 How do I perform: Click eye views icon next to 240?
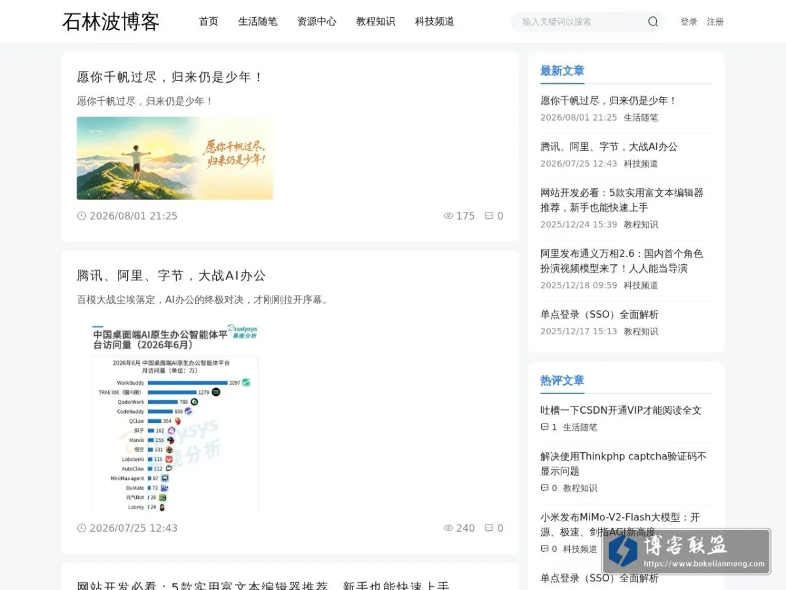(449, 528)
